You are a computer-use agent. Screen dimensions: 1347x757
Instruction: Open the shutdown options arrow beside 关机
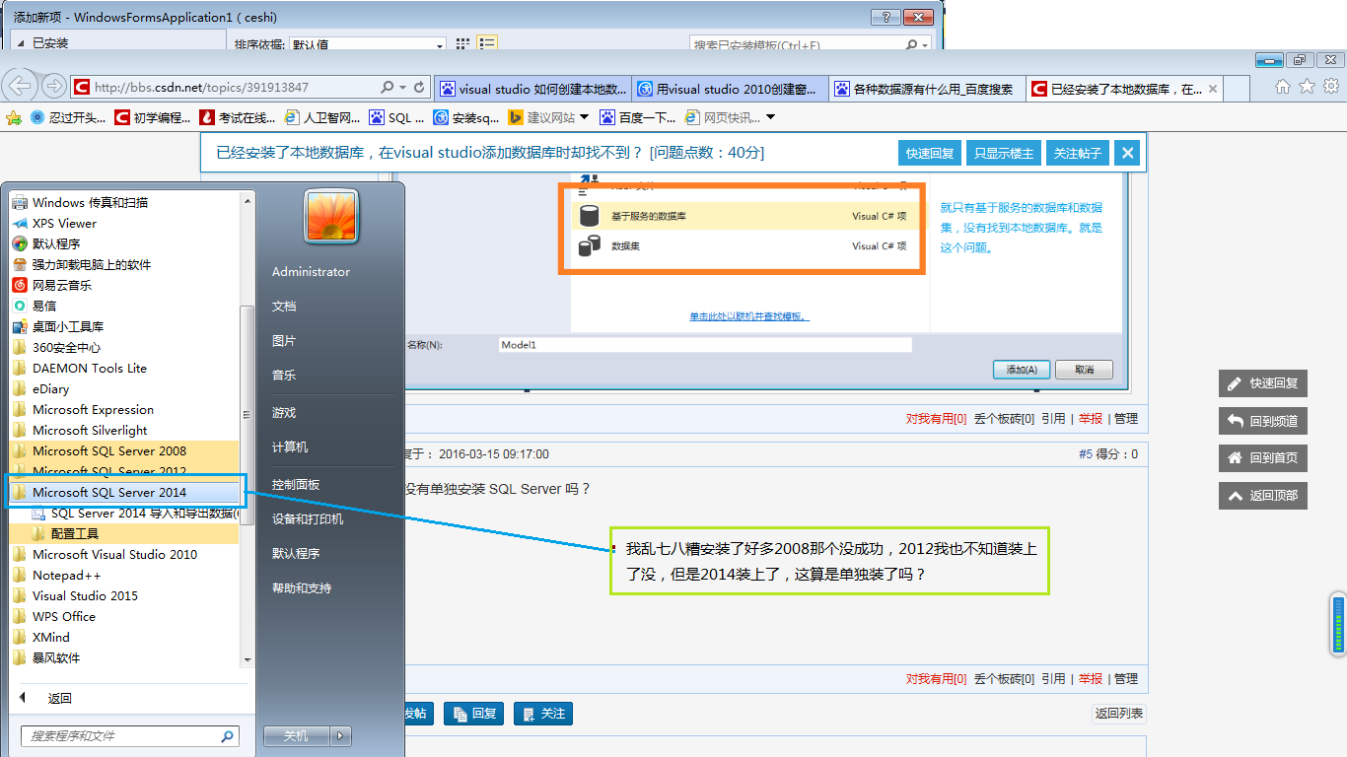point(340,735)
